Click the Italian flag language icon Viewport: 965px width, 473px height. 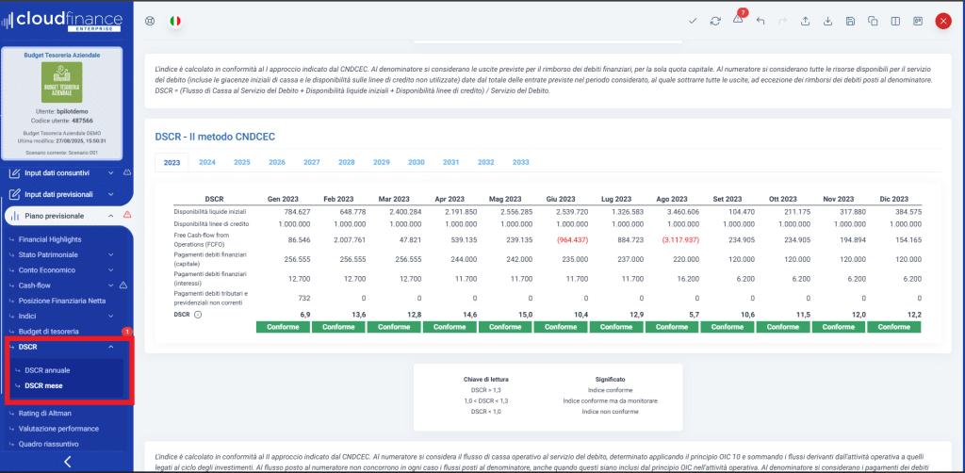coord(175,21)
